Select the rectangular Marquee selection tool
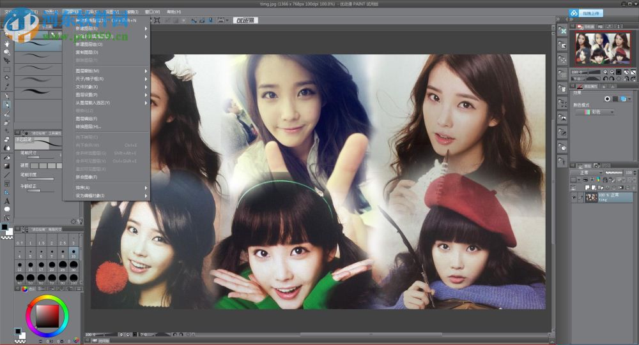Image resolution: width=639 pixels, height=345 pixels. 7,69
